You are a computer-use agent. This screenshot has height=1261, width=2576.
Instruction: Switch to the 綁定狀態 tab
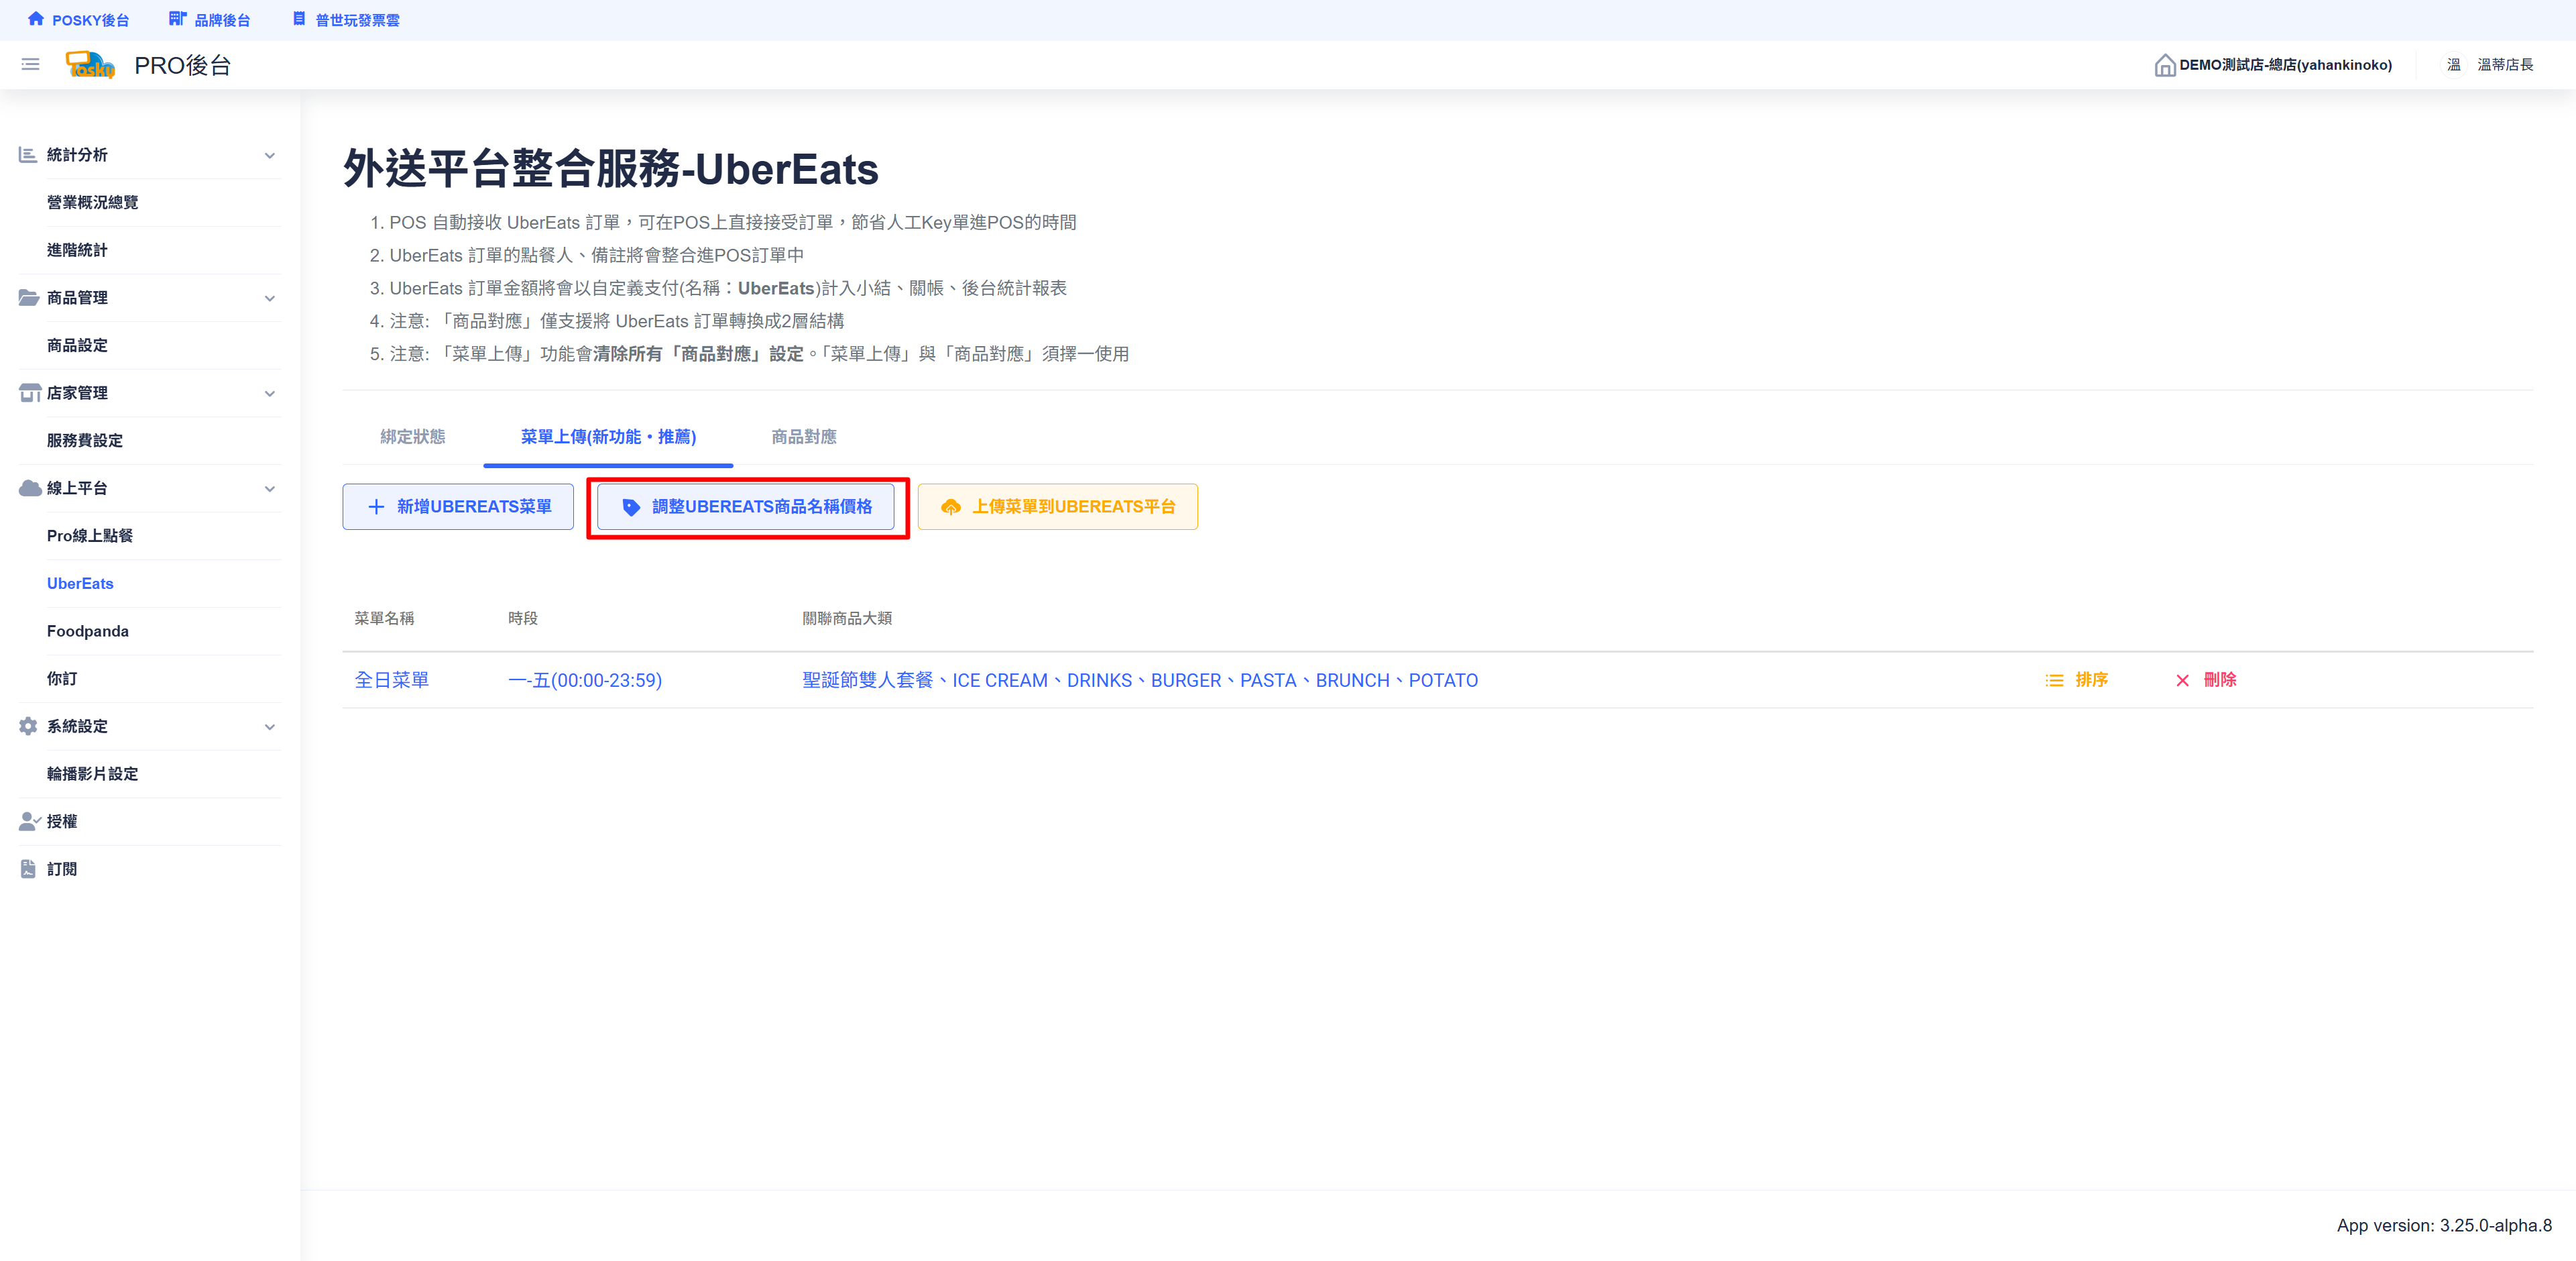click(412, 437)
